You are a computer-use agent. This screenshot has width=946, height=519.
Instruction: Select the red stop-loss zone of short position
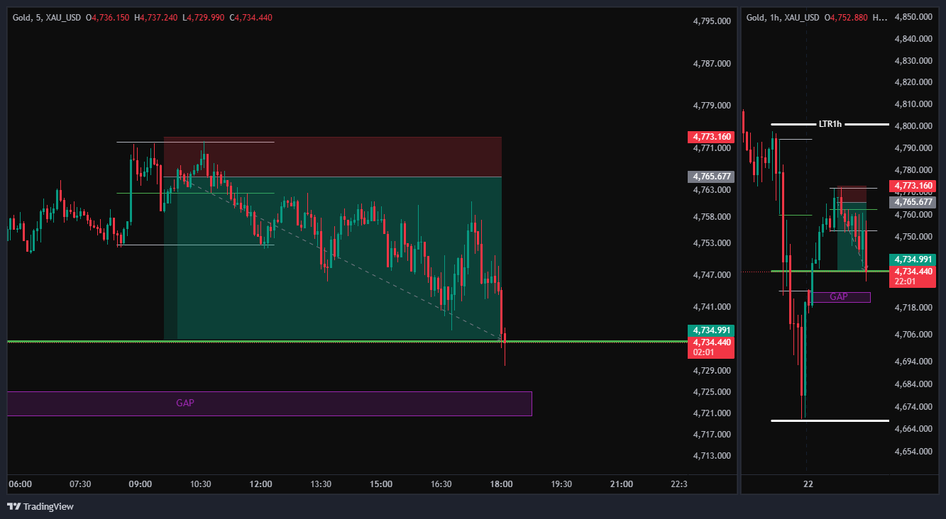coord(333,157)
